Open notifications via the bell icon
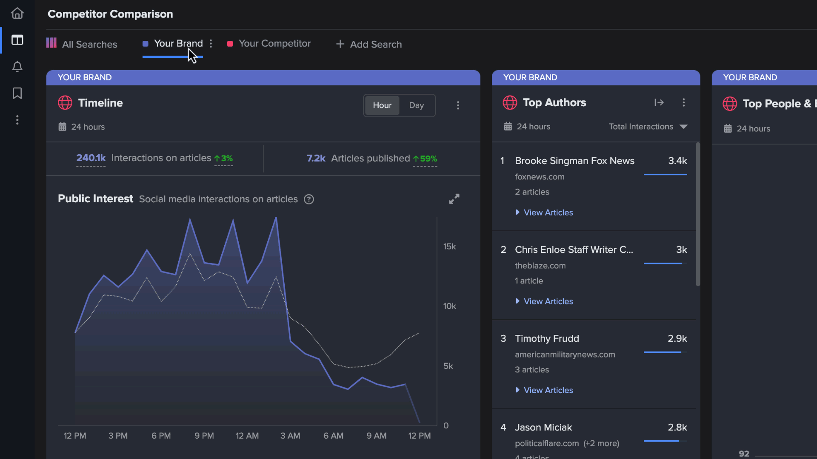817x459 pixels. tap(17, 66)
